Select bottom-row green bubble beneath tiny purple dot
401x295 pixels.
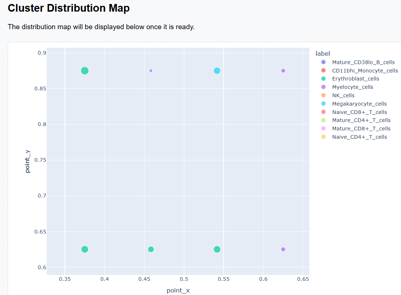[x=151, y=249]
